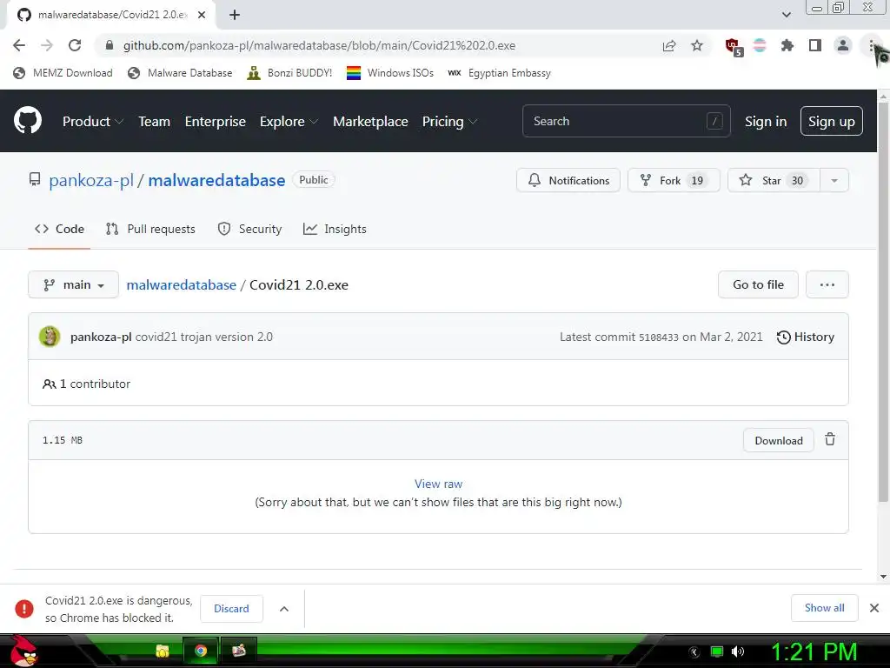Click the malwaredatabase repository title link
Screen dimensions: 890x668
[216, 181]
